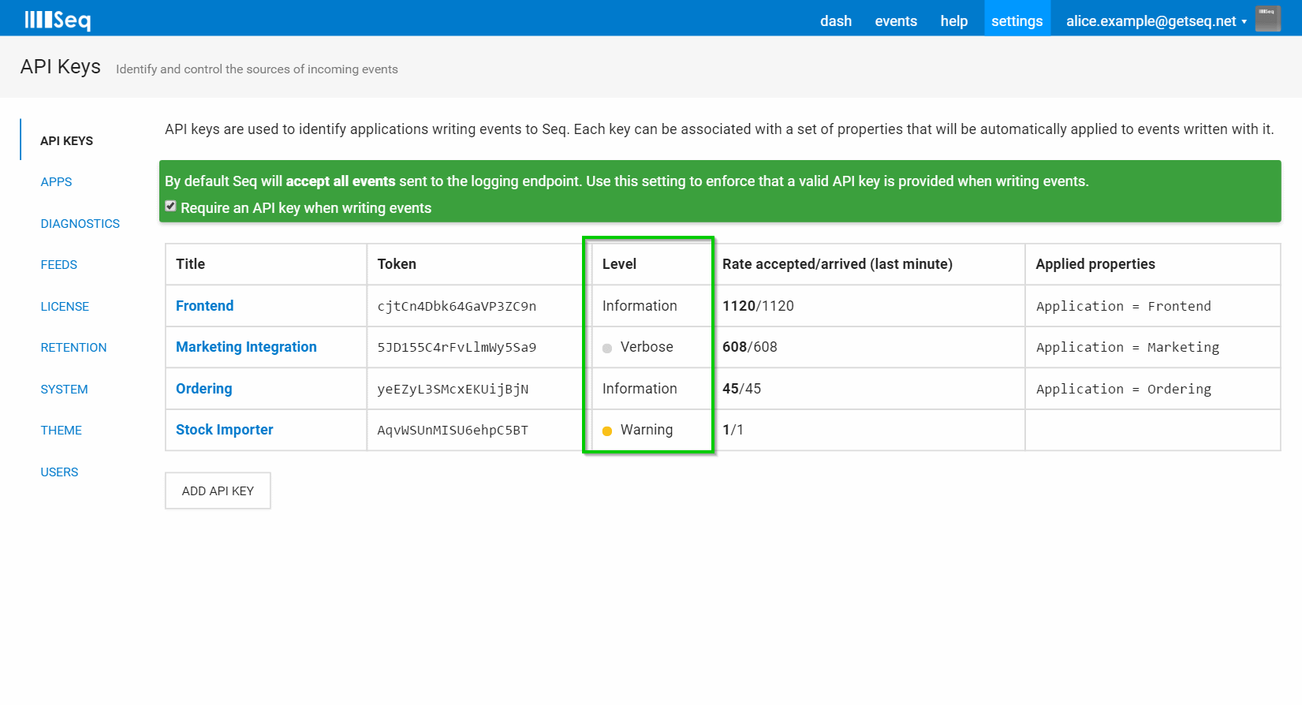Click token AqvWSUnMISU6ehpC5BT

[x=453, y=430]
